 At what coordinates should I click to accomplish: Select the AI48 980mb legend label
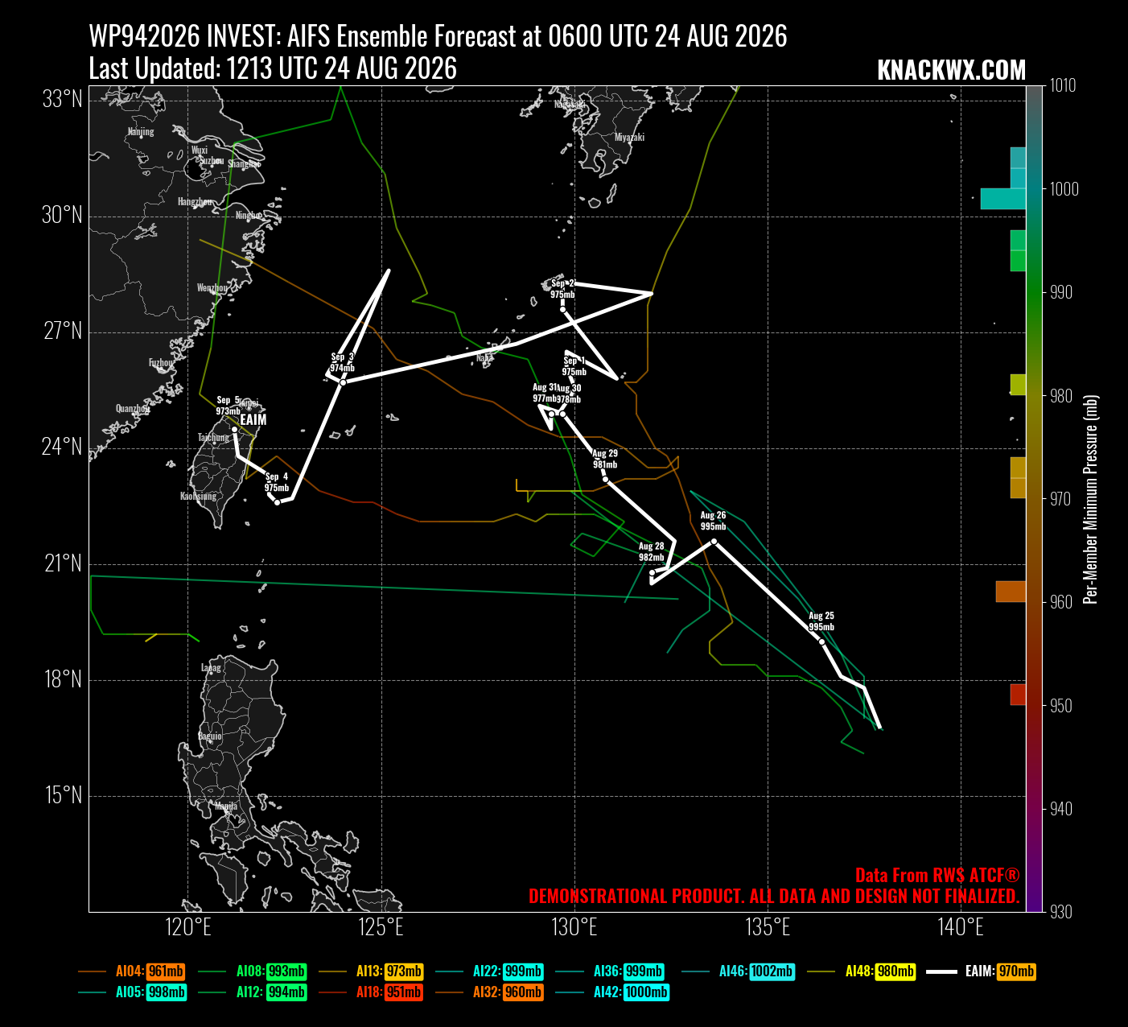[862, 971]
